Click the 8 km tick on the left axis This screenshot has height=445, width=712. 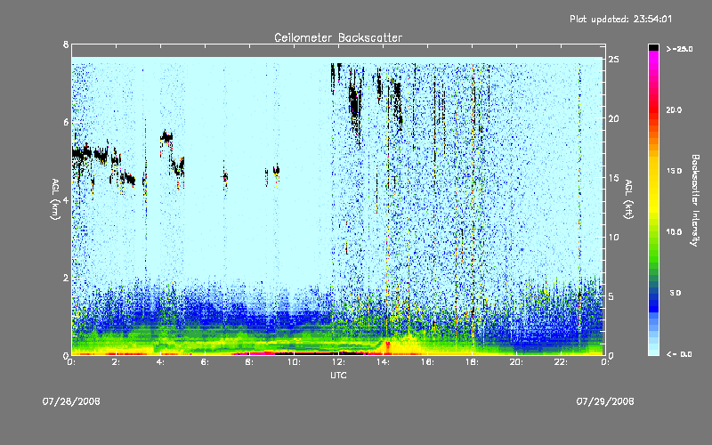(x=66, y=44)
